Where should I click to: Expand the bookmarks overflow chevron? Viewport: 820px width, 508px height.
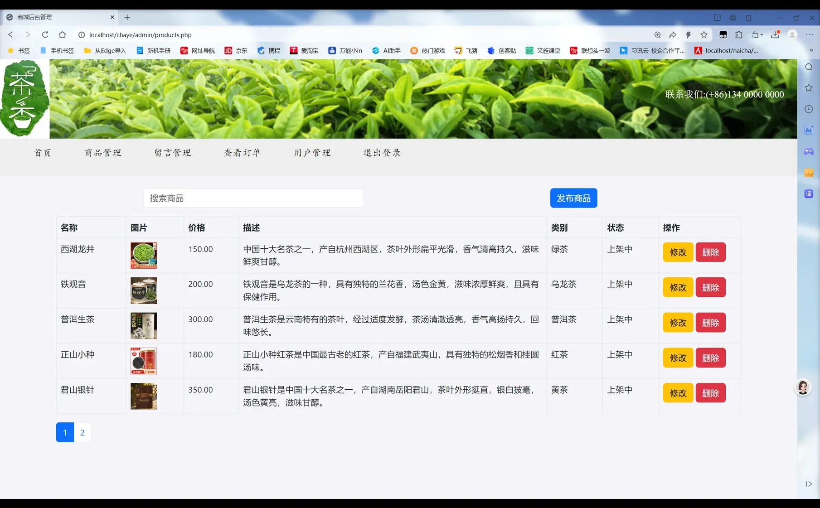pyautogui.click(x=811, y=50)
